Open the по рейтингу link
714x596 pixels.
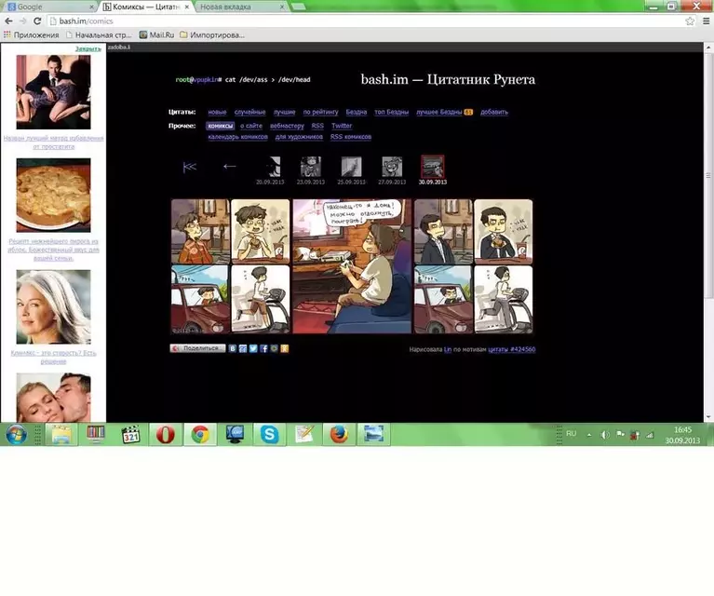click(320, 112)
